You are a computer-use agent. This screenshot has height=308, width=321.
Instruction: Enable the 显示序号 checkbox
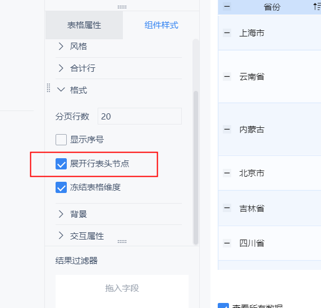(61, 140)
